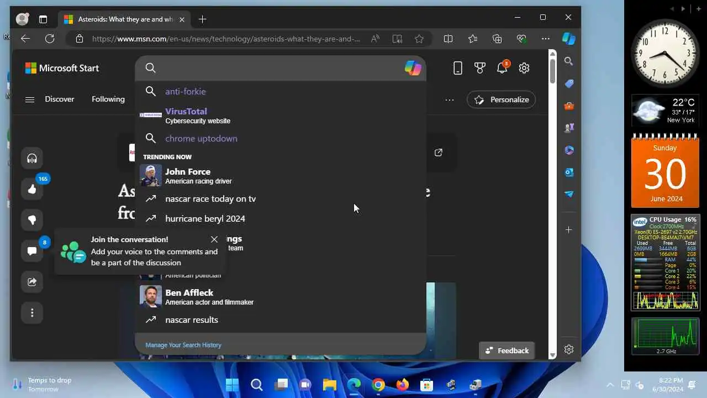Open the Favorites list toolbar icon

click(473, 39)
